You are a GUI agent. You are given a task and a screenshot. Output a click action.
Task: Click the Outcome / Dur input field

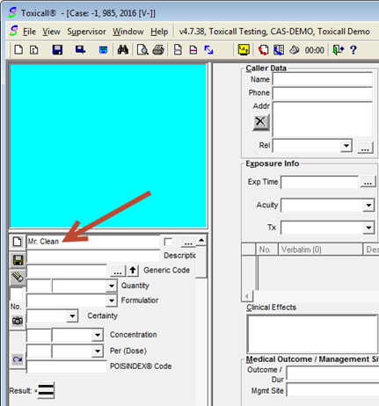[x=332, y=373]
